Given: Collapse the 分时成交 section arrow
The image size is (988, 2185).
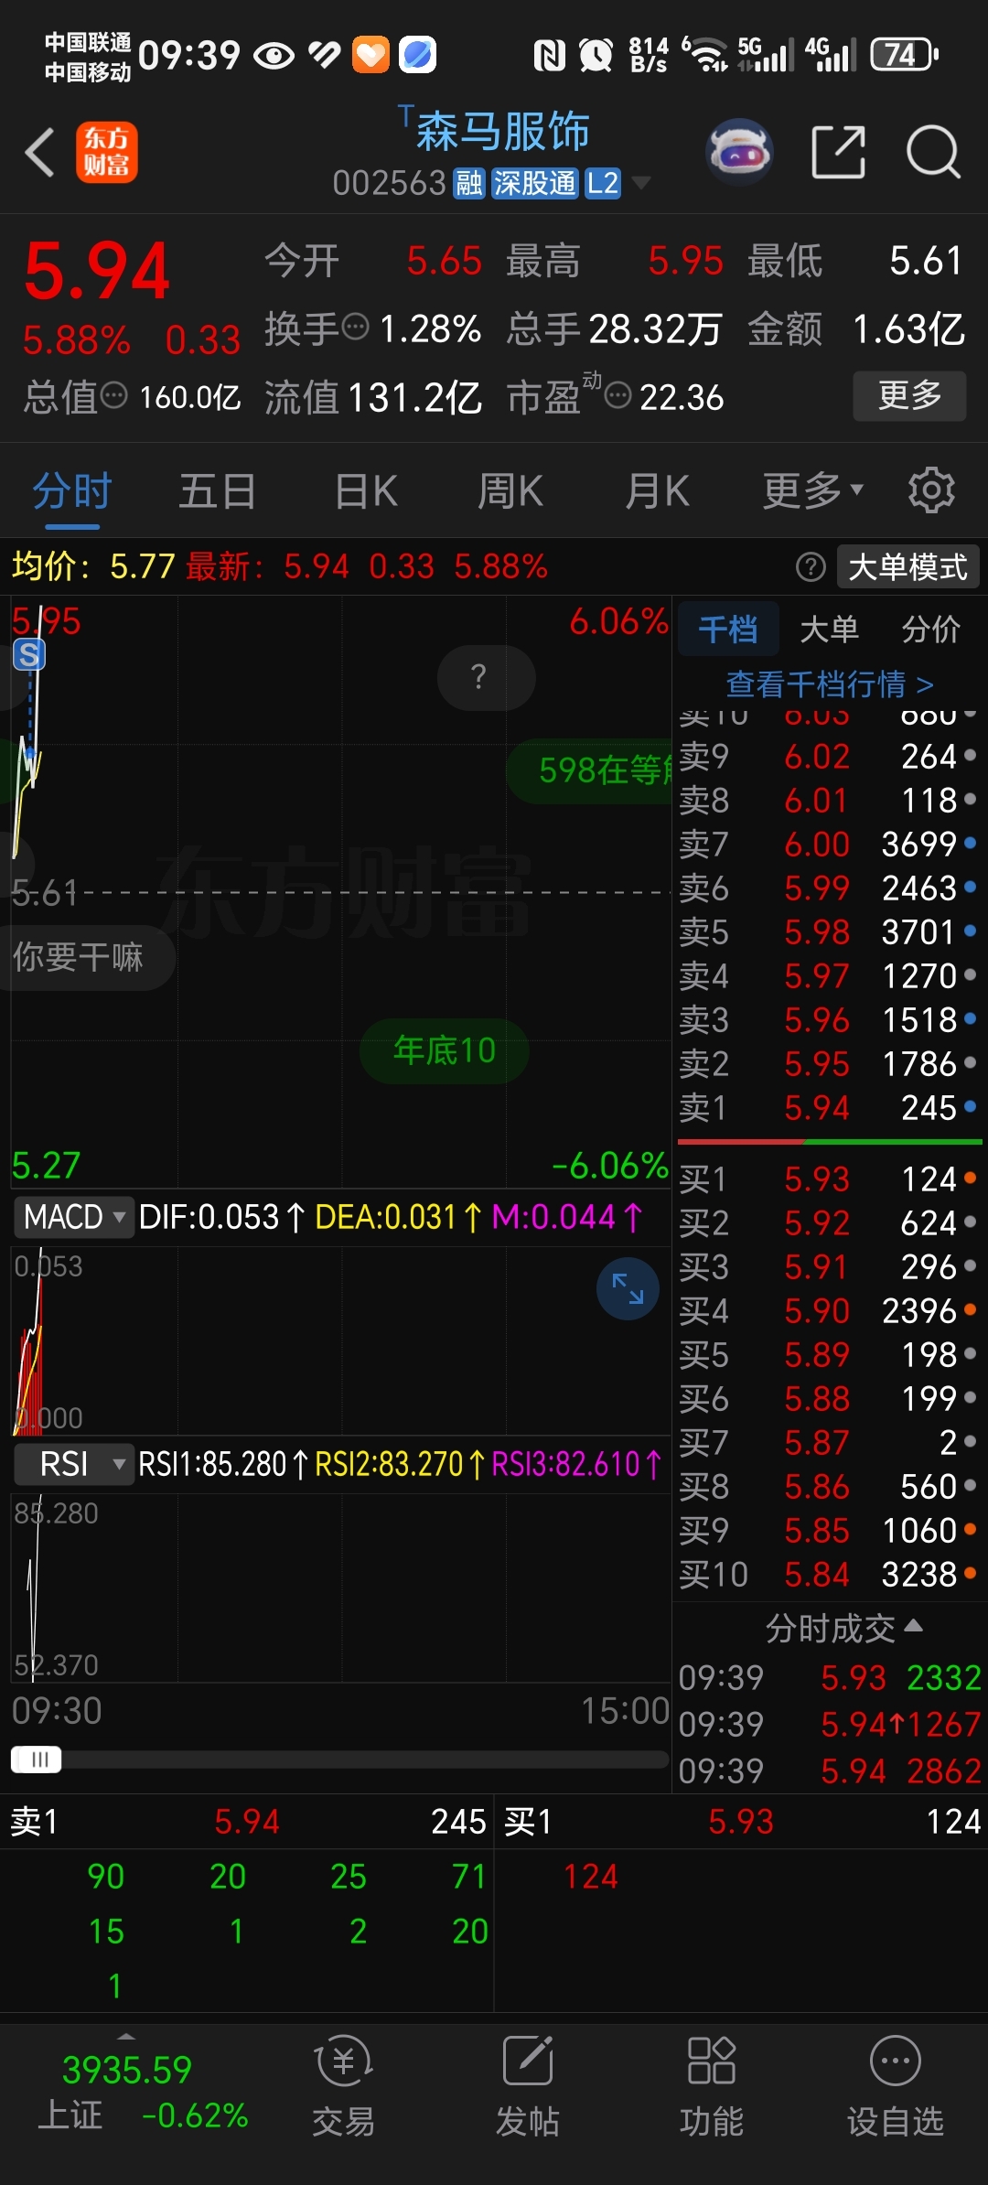Looking at the screenshot, I should pyautogui.click(x=913, y=1626).
